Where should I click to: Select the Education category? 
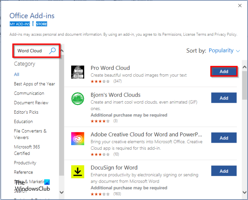[x=23, y=121]
